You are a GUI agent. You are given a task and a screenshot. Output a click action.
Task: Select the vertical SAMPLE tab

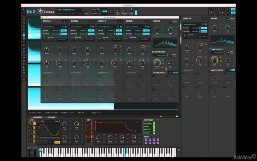pyautogui.click(x=181, y=27)
